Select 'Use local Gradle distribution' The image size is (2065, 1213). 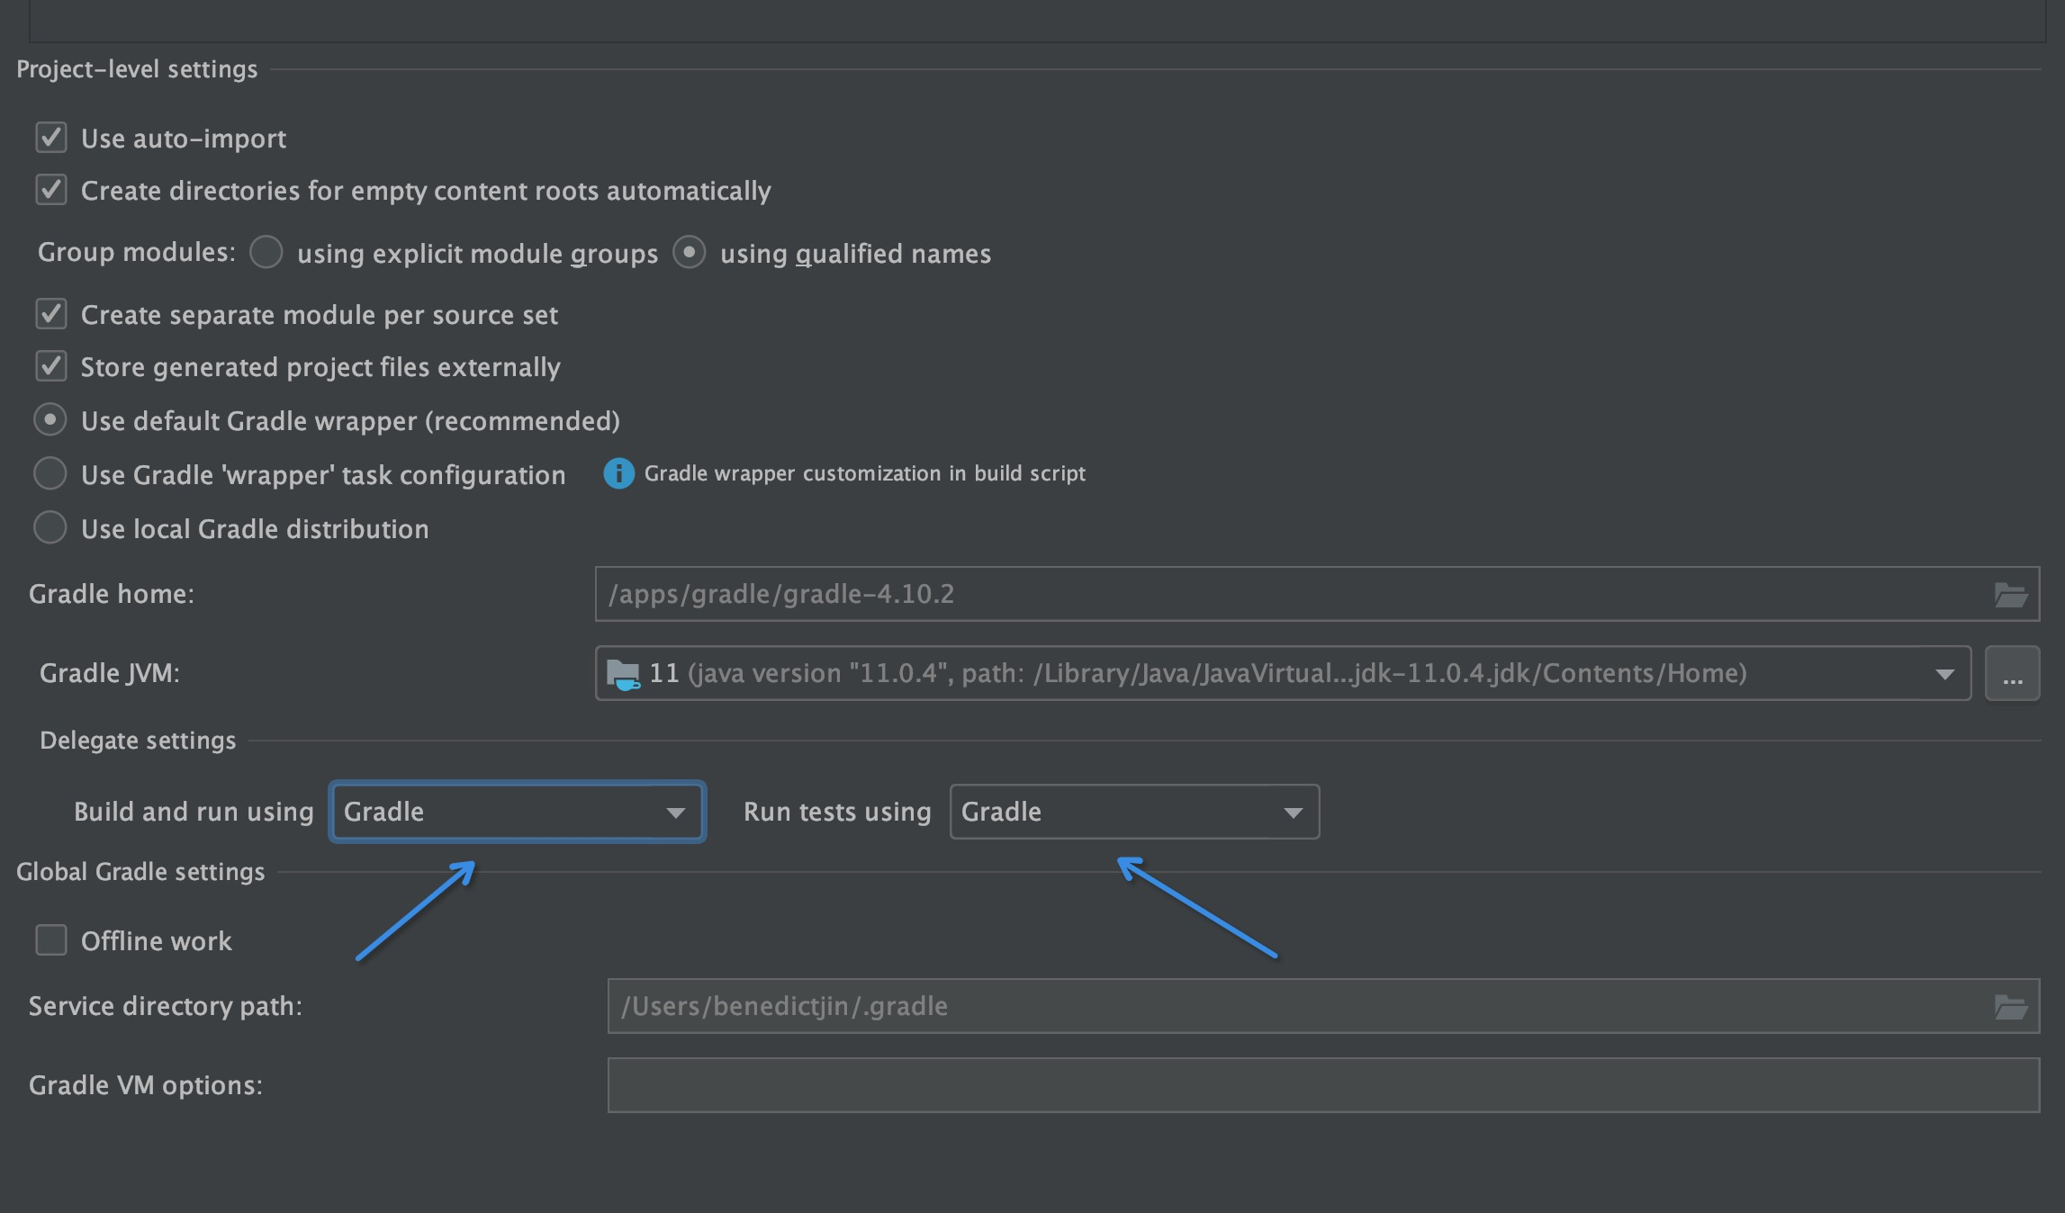pyautogui.click(x=50, y=528)
